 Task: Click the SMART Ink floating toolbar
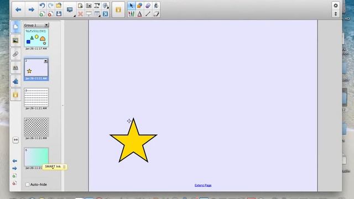tap(55, 167)
